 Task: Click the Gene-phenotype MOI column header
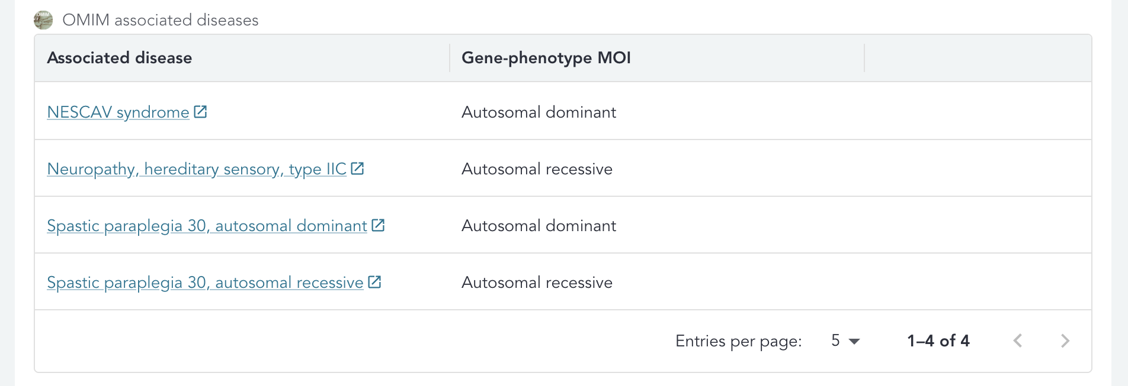[546, 58]
